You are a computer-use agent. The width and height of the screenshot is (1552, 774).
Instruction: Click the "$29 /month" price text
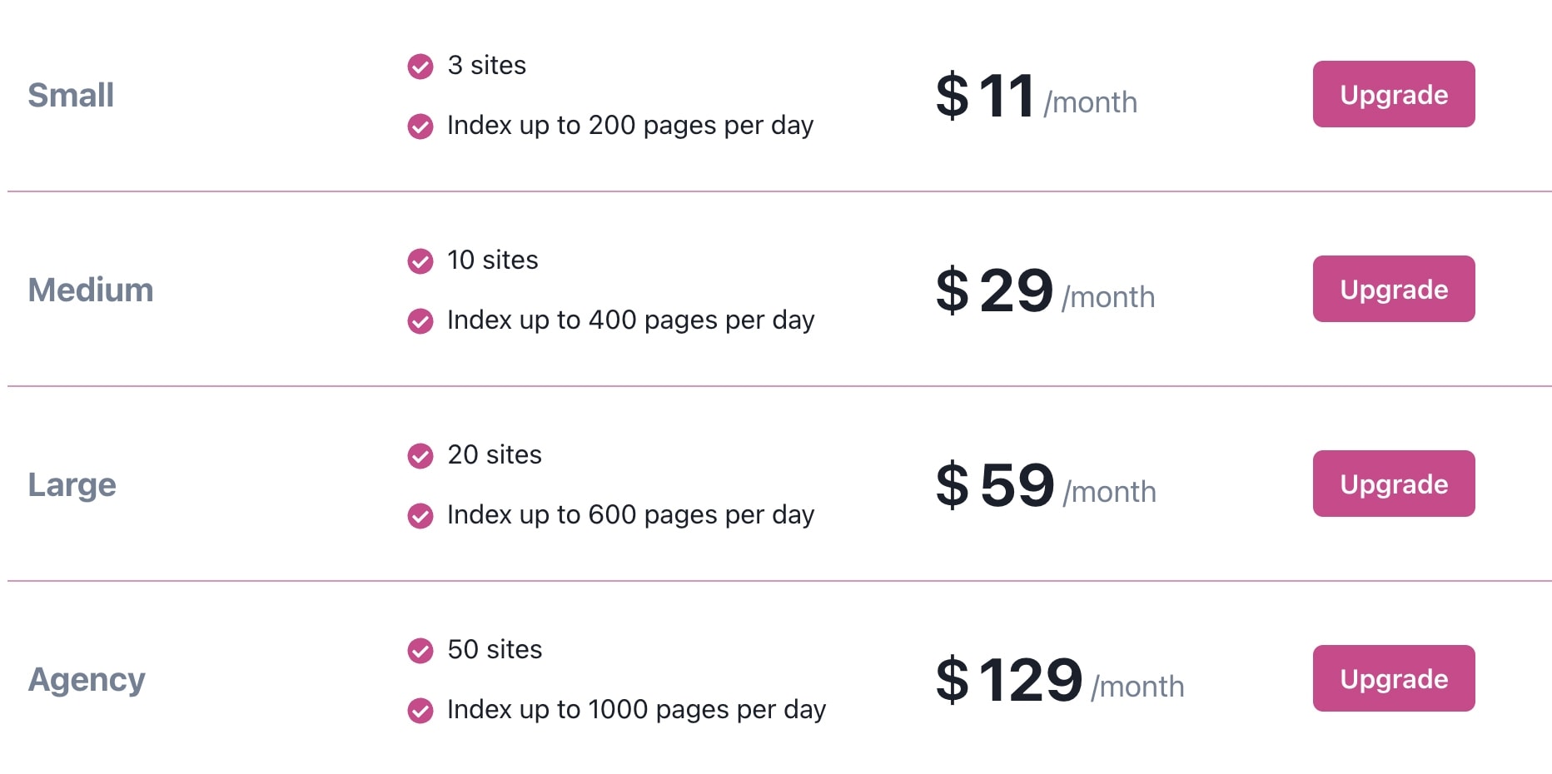tap(1044, 289)
